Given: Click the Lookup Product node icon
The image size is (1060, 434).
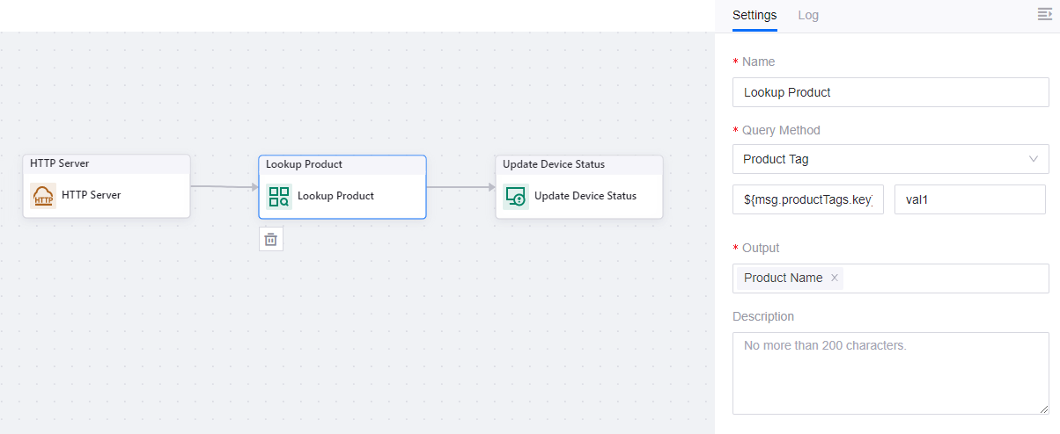Looking at the screenshot, I should pos(279,196).
